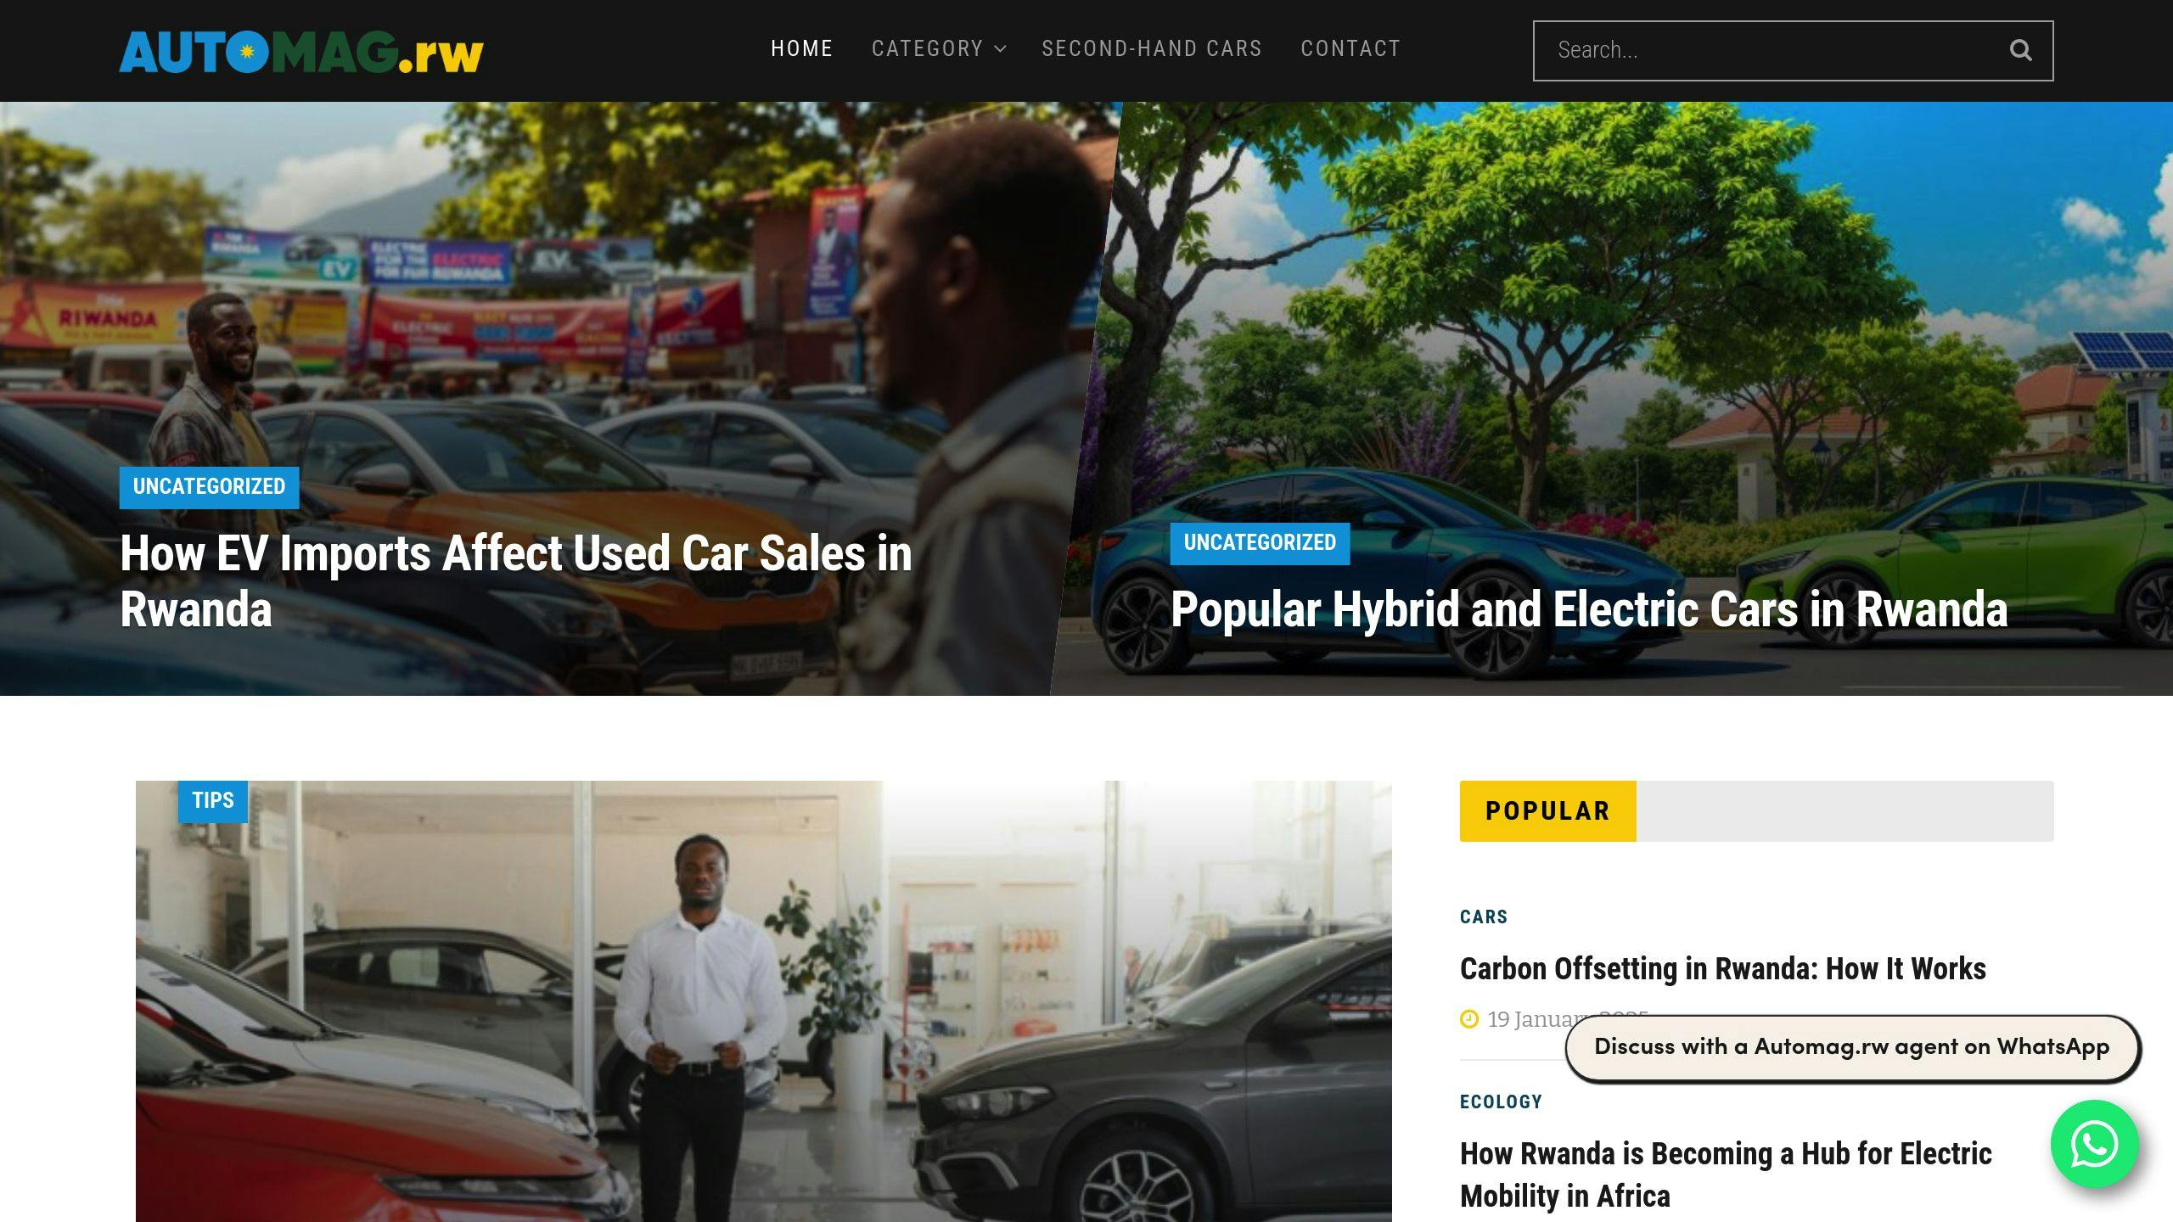The image size is (2173, 1222).
Task: Open the green WhatsApp chat icon
Action: click(x=2094, y=1144)
